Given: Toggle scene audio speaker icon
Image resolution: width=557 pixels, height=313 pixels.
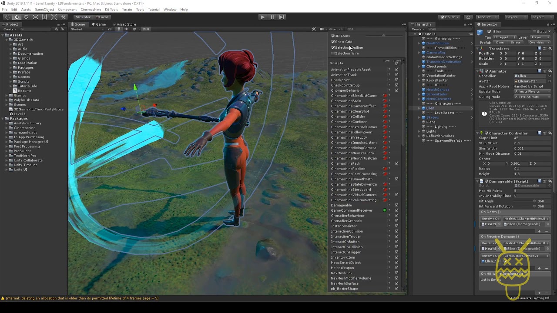Looking at the screenshot, I should tap(126, 29).
